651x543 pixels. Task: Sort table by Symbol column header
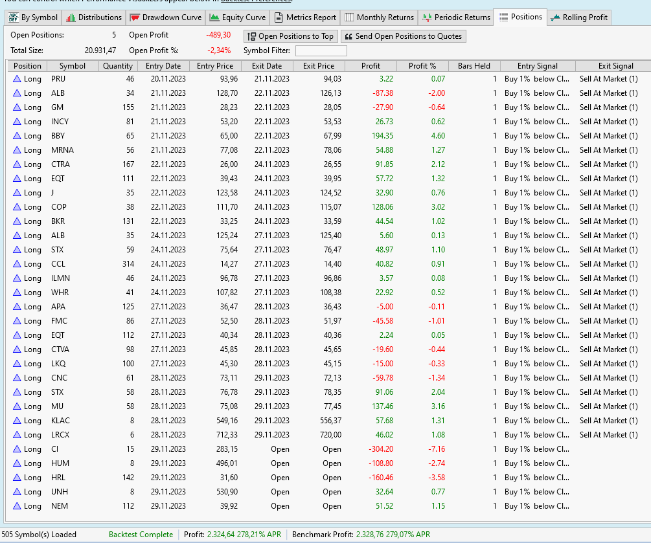[72, 66]
